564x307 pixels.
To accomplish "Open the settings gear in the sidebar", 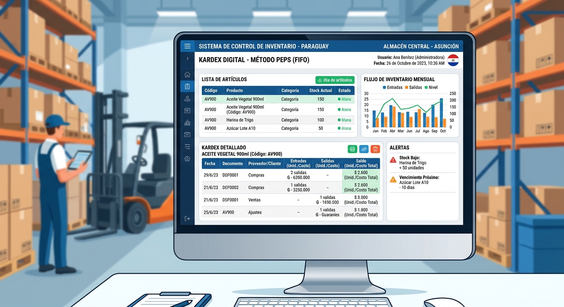I will pyautogui.click(x=187, y=158).
